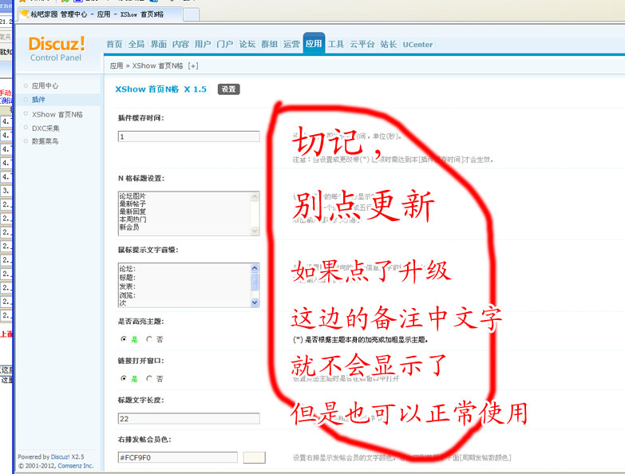
Task: Select 是 for 是否高亮主题
Action: click(x=124, y=339)
